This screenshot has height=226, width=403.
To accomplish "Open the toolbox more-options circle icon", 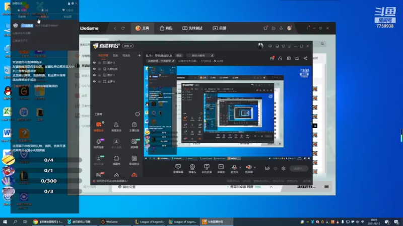I will pyautogui.click(x=138, y=114).
